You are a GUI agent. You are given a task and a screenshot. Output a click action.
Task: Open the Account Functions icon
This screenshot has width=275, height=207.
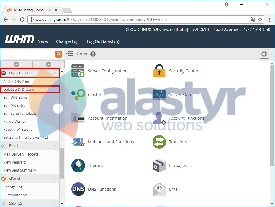click(x=159, y=118)
